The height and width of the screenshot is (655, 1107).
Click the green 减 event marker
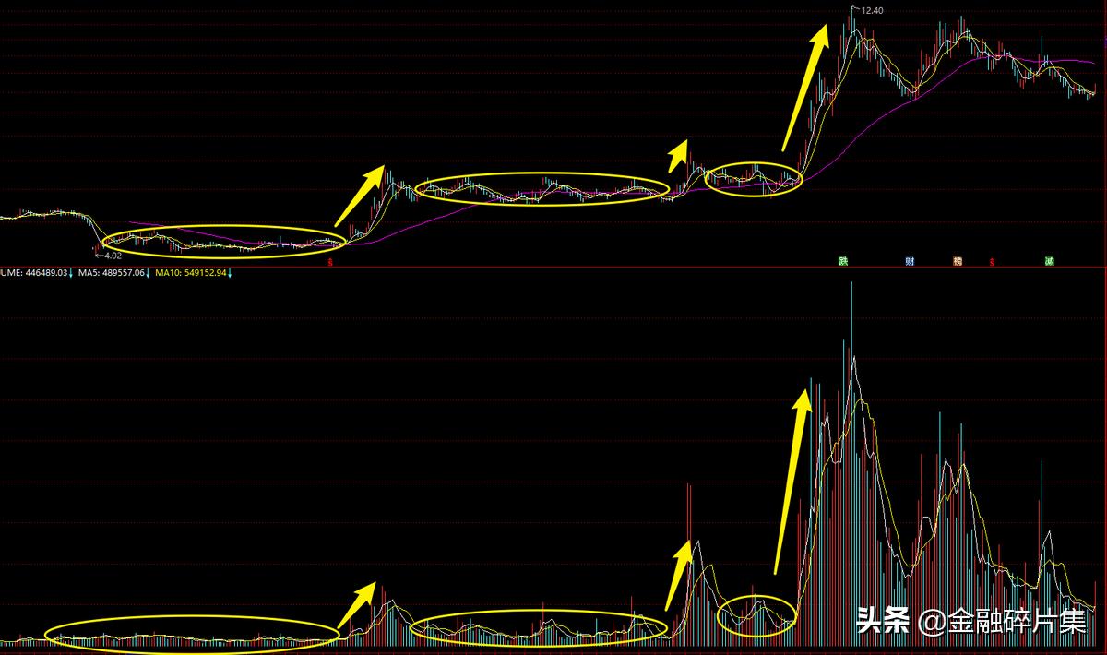point(1050,262)
